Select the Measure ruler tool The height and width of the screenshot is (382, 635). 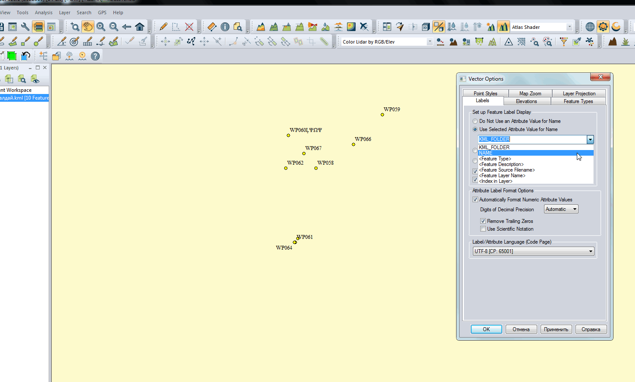[212, 27]
